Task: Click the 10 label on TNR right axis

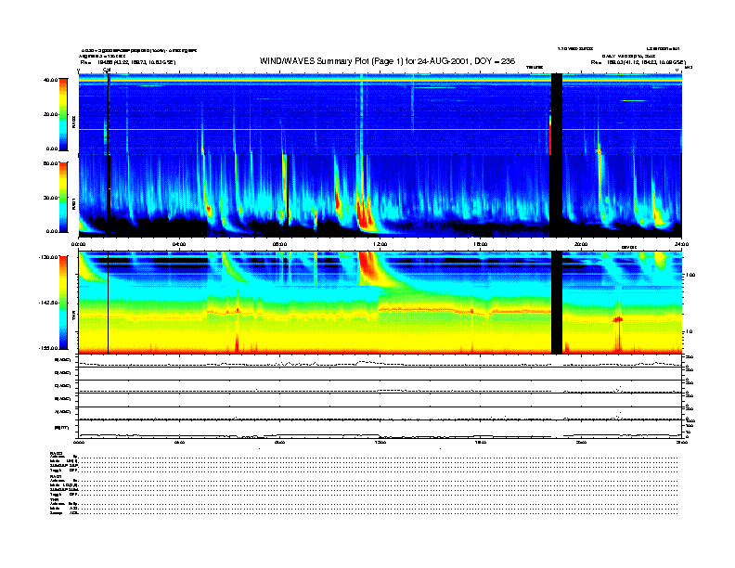Action: [689, 331]
